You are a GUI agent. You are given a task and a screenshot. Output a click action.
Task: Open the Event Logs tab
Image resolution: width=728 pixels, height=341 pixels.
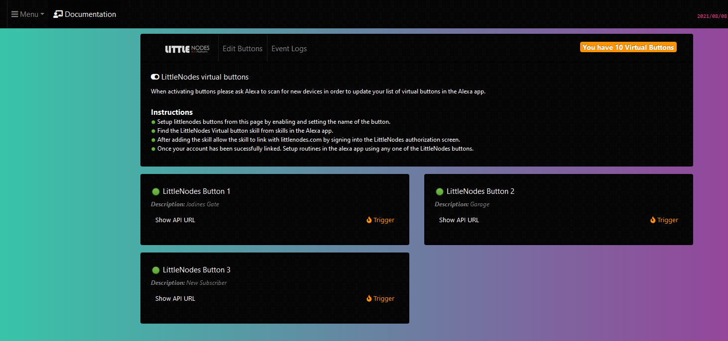click(x=289, y=49)
